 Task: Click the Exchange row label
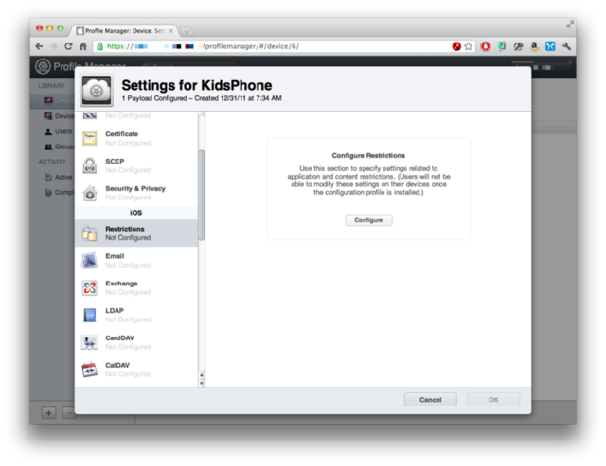(x=121, y=284)
